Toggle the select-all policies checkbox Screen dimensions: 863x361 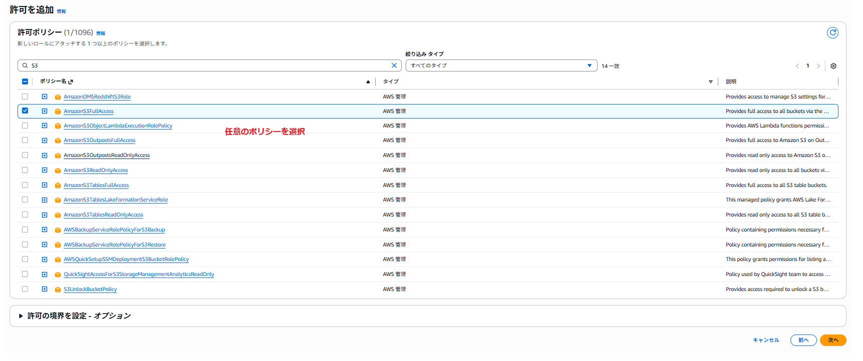[25, 81]
